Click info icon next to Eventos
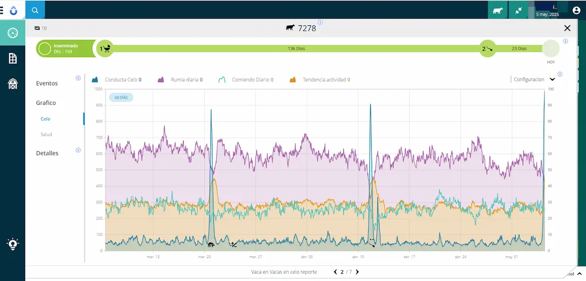This screenshot has width=586, height=281. [78, 78]
